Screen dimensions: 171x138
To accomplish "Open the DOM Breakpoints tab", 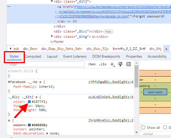I will [x=106, y=56].
